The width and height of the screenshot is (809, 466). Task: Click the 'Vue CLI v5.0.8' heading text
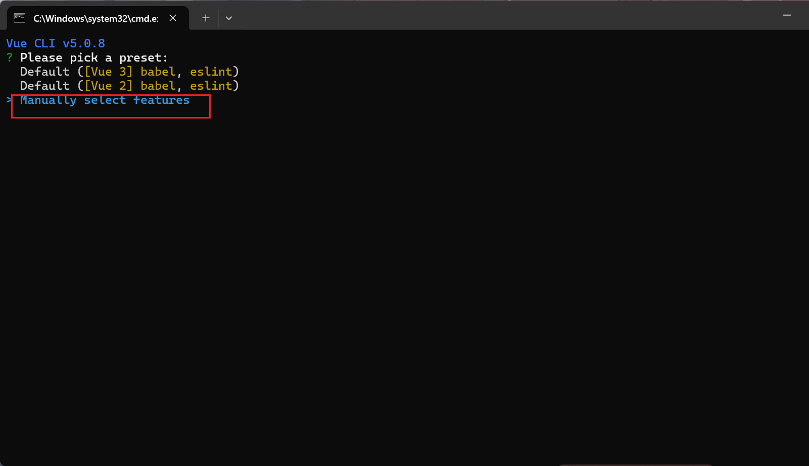[x=56, y=43]
